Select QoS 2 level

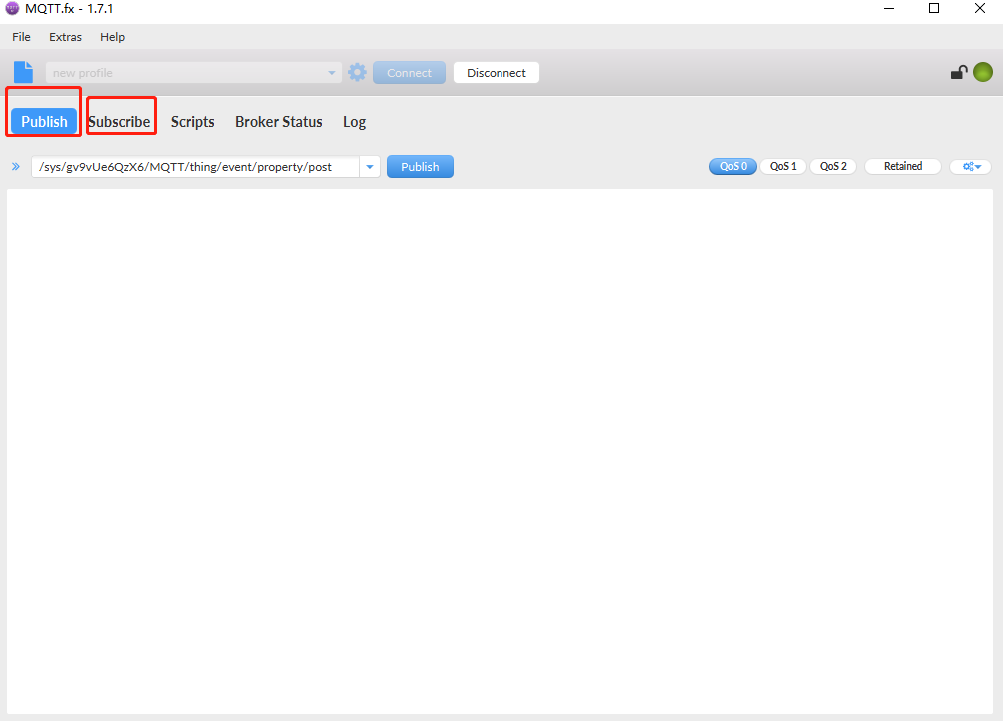pyautogui.click(x=833, y=166)
